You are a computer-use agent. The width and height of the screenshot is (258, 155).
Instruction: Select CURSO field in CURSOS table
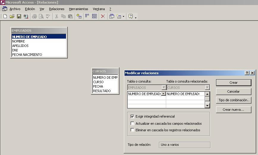(x=105, y=82)
